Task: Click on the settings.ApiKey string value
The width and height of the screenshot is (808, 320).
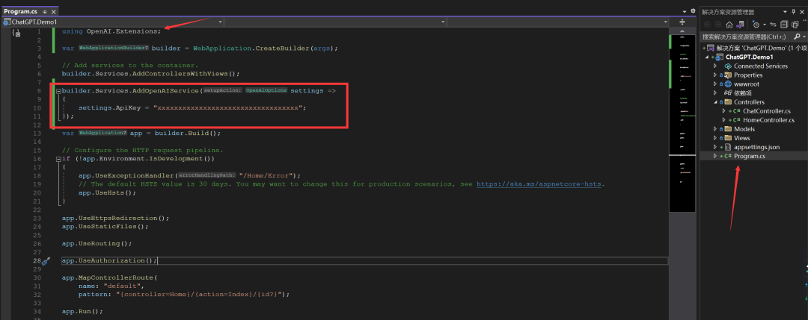Action: point(229,108)
